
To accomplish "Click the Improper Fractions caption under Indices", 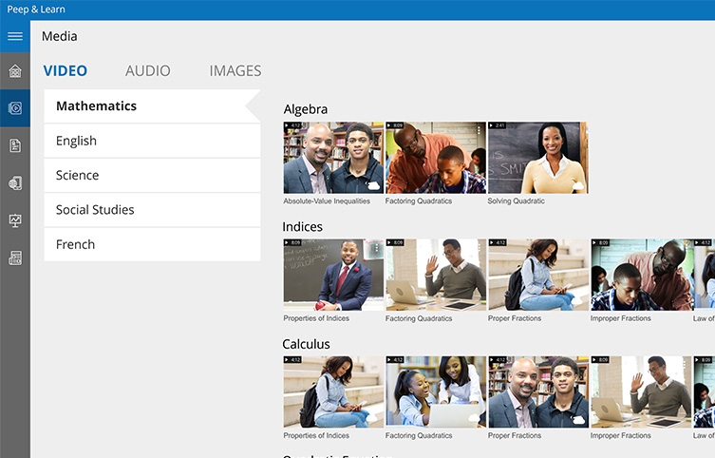I will click(x=621, y=318).
